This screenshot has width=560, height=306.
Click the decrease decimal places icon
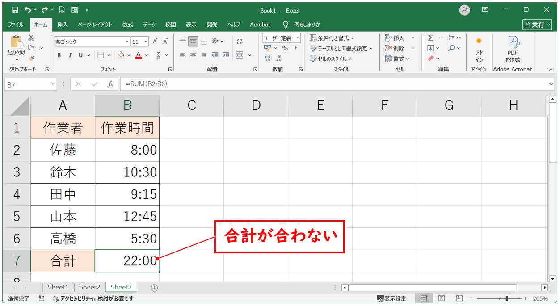pos(278,59)
